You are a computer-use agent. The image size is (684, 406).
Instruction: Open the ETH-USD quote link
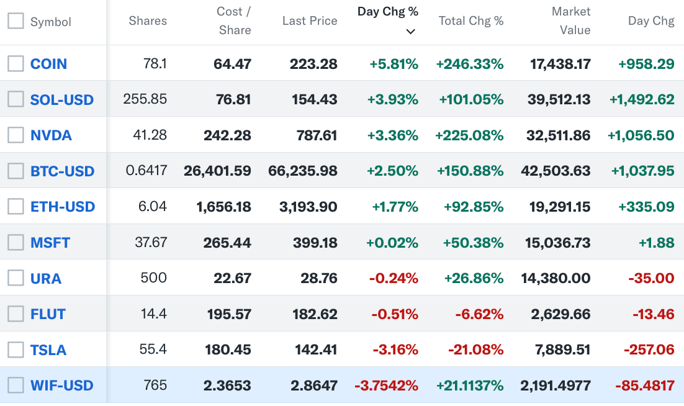coord(63,207)
